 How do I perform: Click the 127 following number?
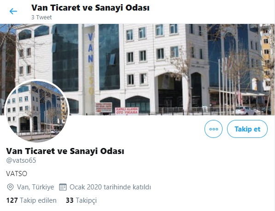pyautogui.click(x=12, y=200)
